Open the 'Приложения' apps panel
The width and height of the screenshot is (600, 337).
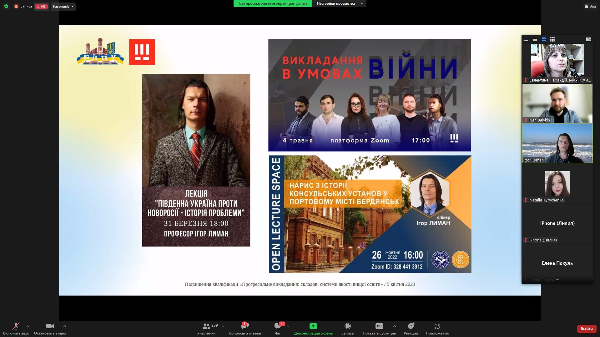coord(437,329)
